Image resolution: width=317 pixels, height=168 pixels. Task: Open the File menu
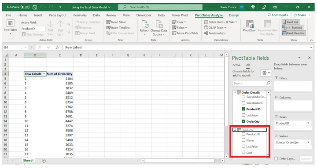pos(8,15)
